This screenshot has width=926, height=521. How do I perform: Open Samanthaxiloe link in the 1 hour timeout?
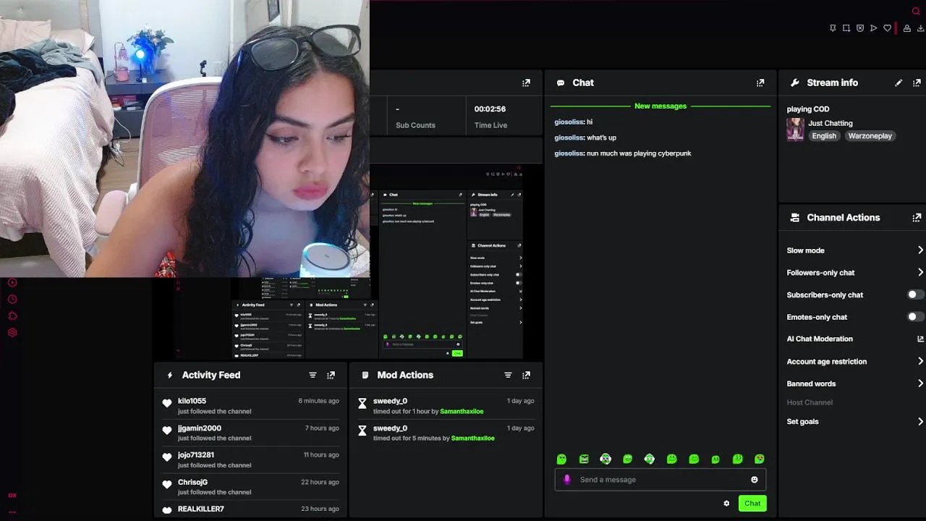pos(462,411)
